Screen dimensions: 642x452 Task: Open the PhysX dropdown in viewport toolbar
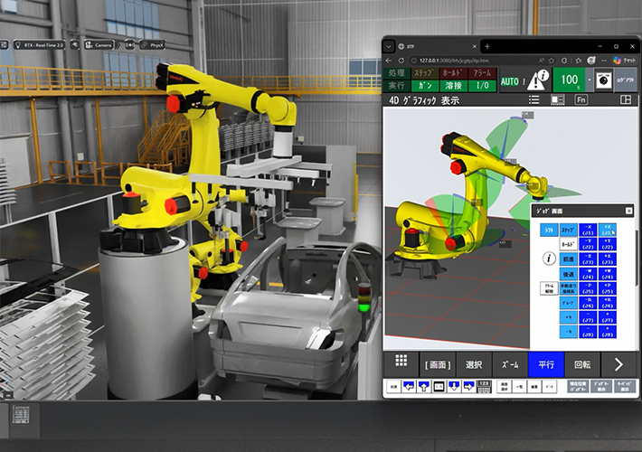(x=152, y=44)
